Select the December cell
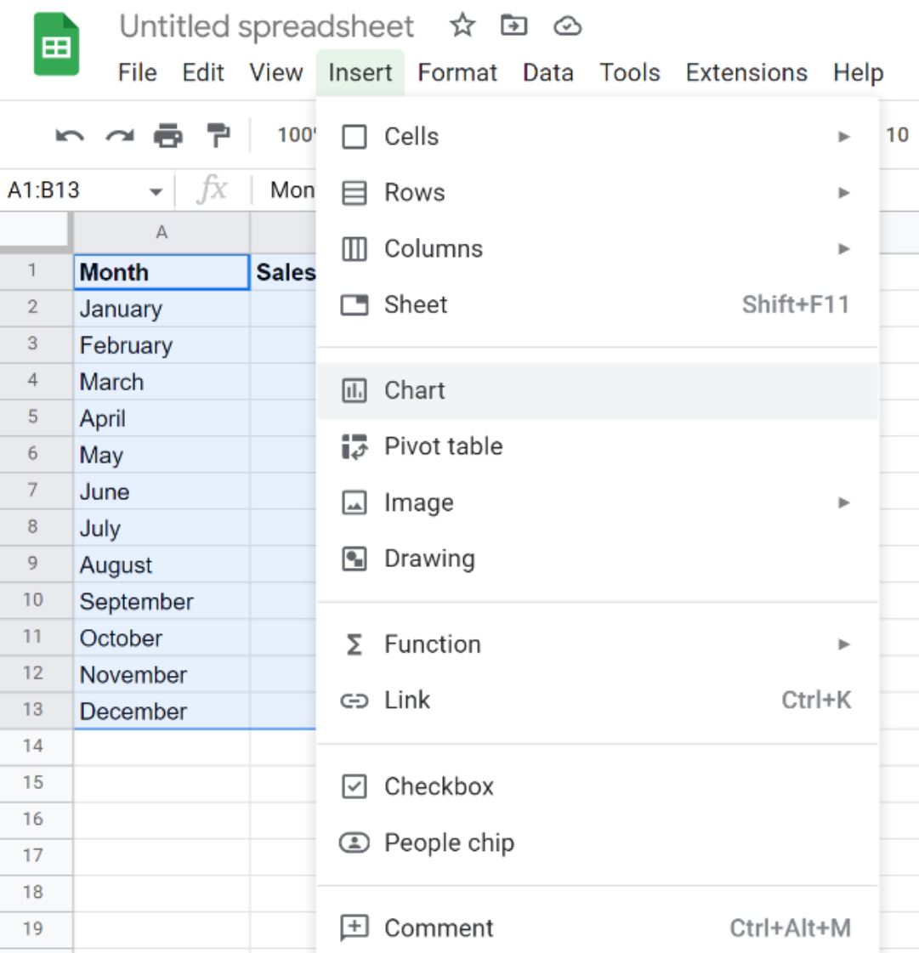The image size is (919, 953). pyautogui.click(x=162, y=711)
